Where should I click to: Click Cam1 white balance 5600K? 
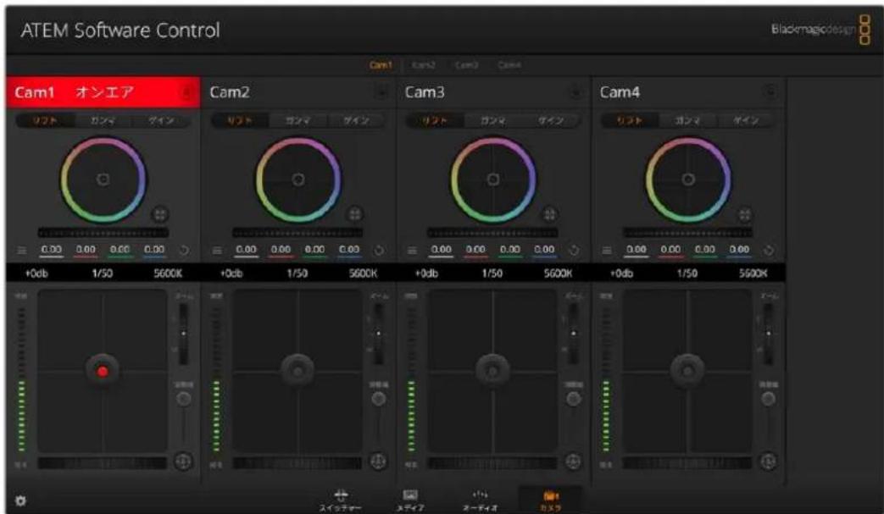click(x=168, y=274)
